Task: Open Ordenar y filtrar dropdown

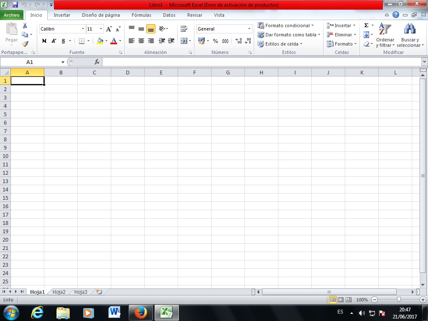Action: coord(385,35)
